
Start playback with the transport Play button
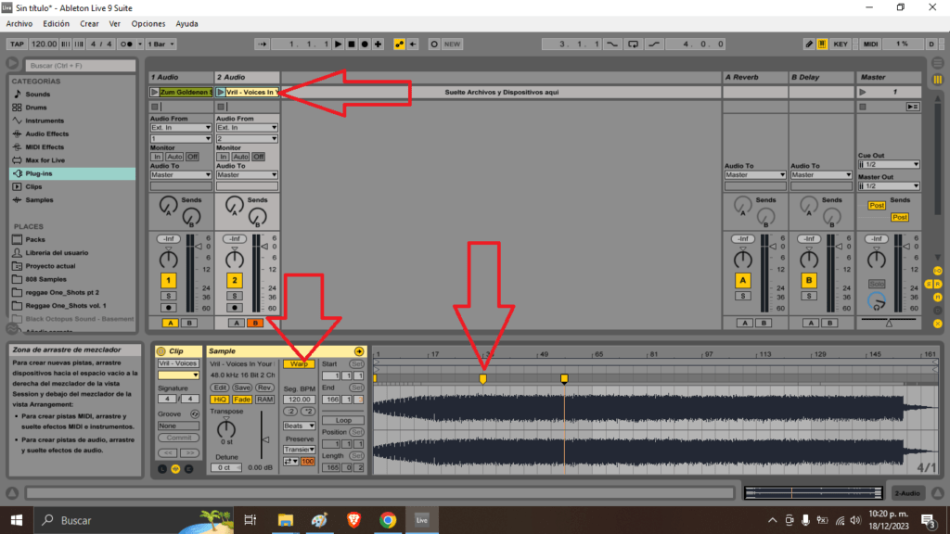point(338,44)
